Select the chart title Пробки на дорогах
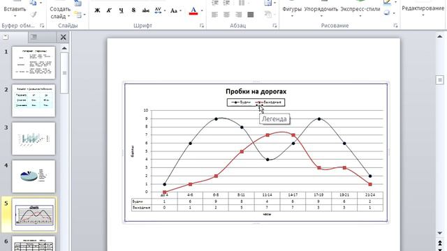The width and height of the screenshot is (447, 251). (x=256, y=91)
